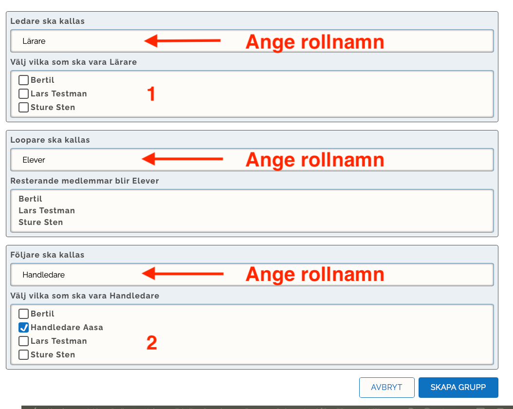Image resolution: width=513 pixels, height=409 pixels.
Task: Check Bertil in the Handledare list
Action: 23,314
